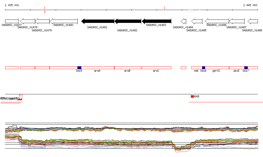263x157 pixels.
Task: Select the black SAOUHSC_01483 gene arrow
Action: [156, 21]
